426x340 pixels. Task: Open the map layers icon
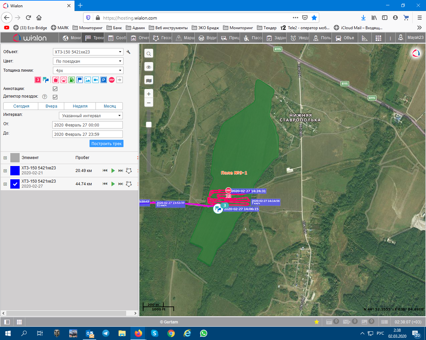coord(149,80)
